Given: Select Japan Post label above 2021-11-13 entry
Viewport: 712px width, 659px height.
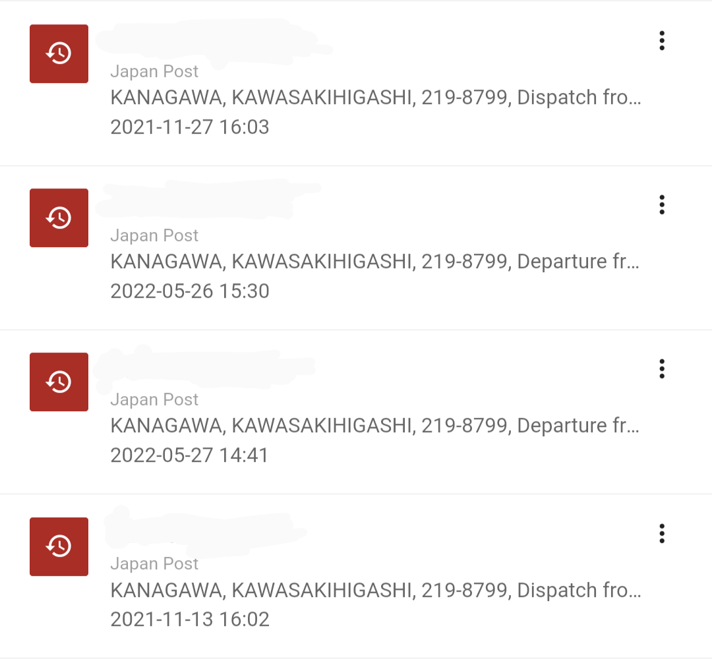Looking at the screenshot, I should (x=154, y=564).
